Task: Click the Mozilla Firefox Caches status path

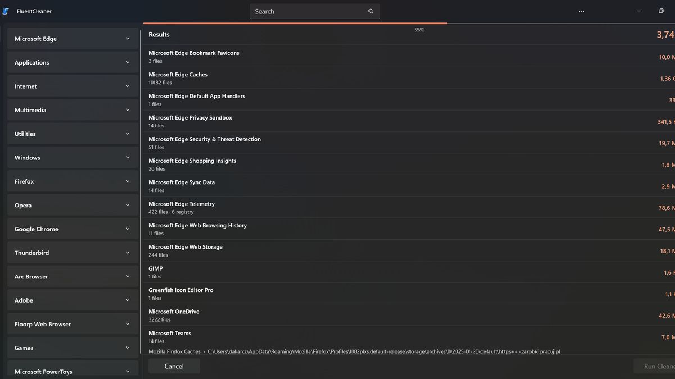Action: (x=354, y=351)
